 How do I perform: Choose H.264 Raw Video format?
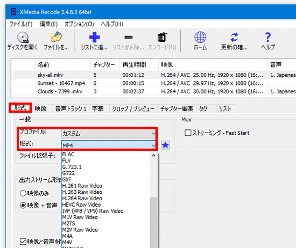[106, 198]
